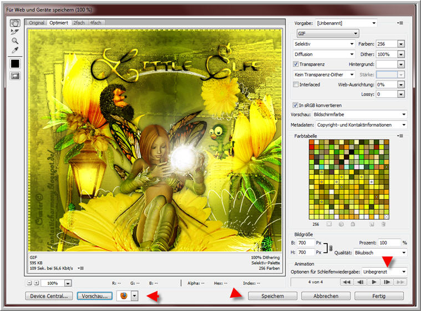Click the Fertig button
The height and width of the screenshot is (311, 421).
[379, 296]
